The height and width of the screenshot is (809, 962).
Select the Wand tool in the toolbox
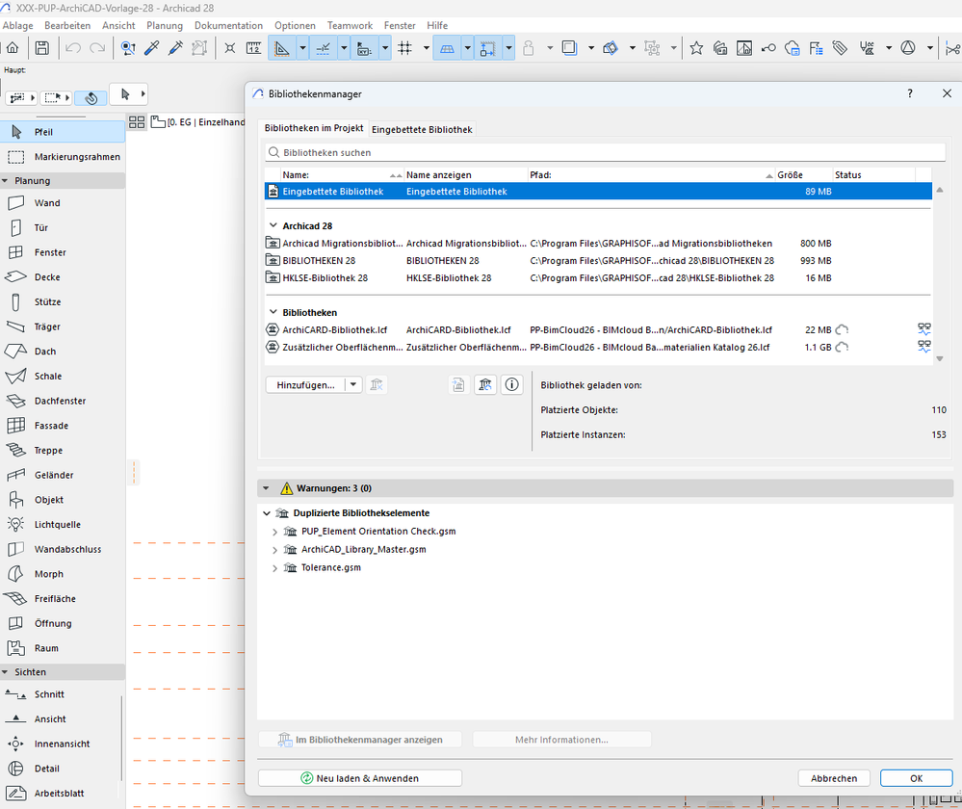[47, 203]
